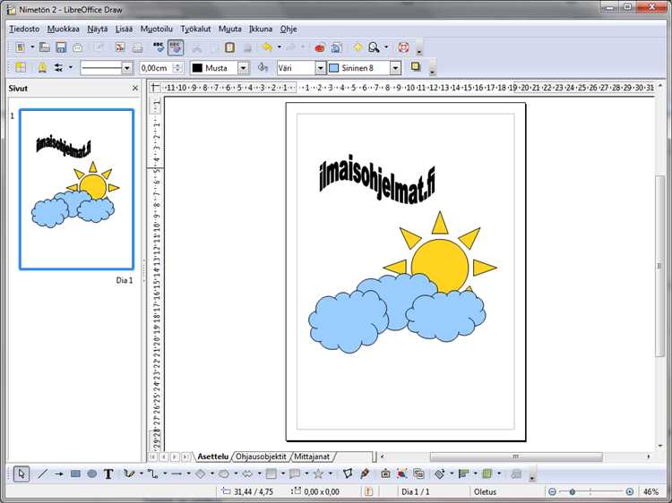This screenshot has width=672, height=503.
Task: Select the Dia 1 page thumbnail
Action: (77, 189)
